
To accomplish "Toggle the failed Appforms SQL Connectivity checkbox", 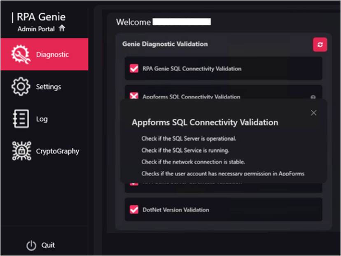I will [x=134, y=96].
